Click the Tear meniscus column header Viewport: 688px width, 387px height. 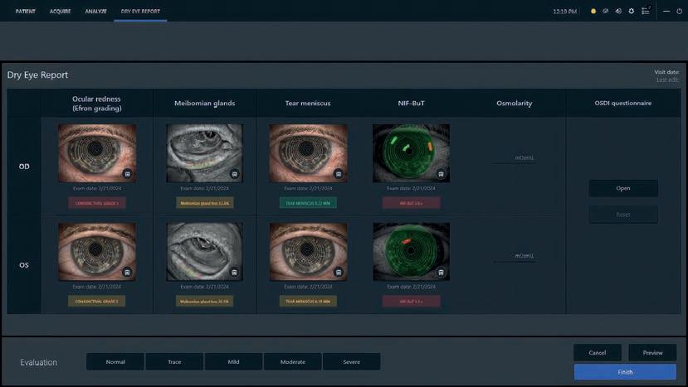[x=308, y=104]
